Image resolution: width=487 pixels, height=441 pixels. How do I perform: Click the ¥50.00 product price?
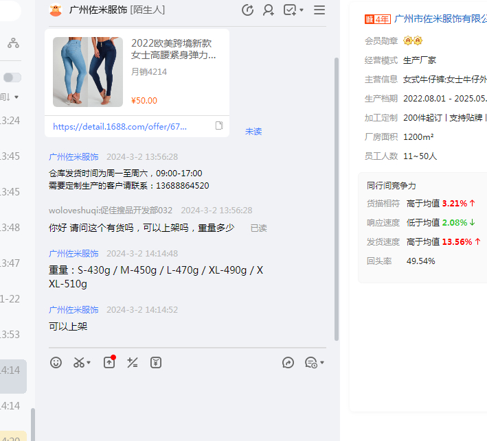click(x=144, y=101)
